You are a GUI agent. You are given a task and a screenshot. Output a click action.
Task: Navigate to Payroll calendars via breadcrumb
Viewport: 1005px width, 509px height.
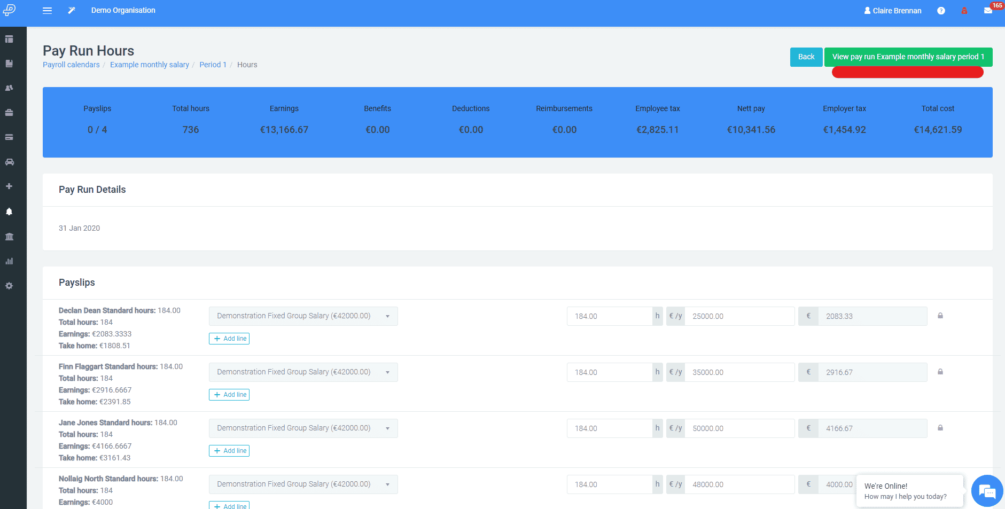tap(71, 65)
